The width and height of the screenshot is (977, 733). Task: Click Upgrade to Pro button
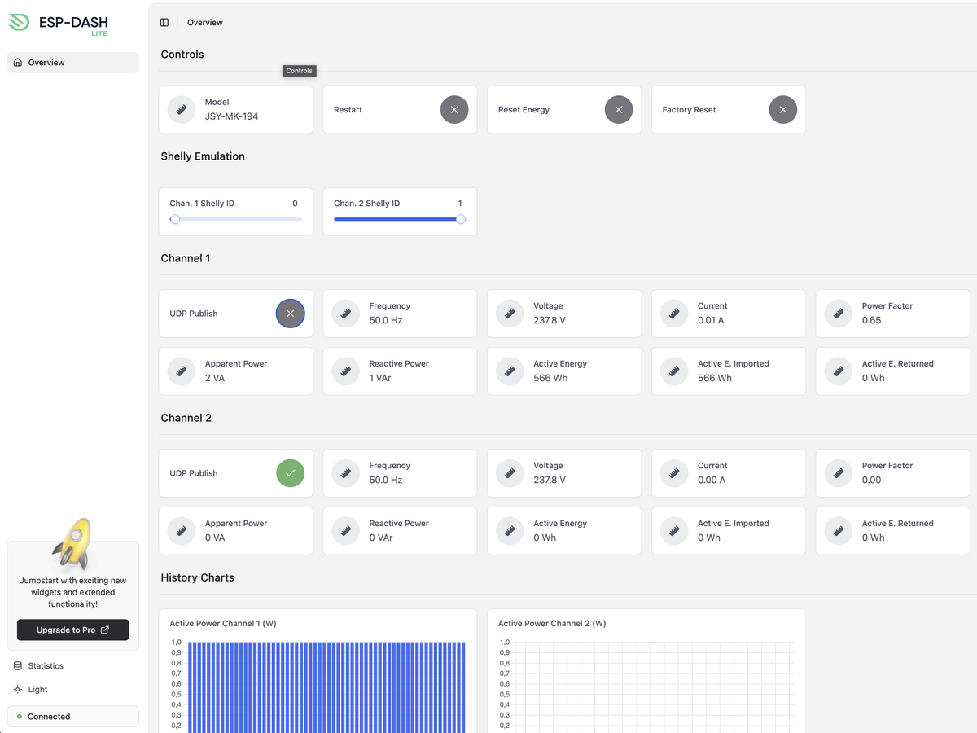click(x=73, y=630)
